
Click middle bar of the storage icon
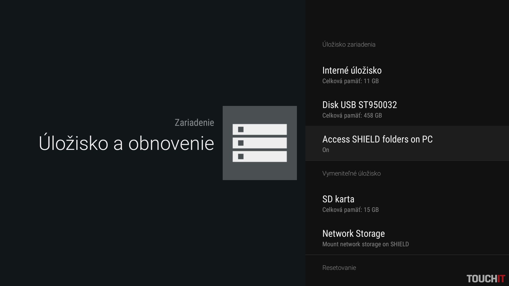click(260, 143)
